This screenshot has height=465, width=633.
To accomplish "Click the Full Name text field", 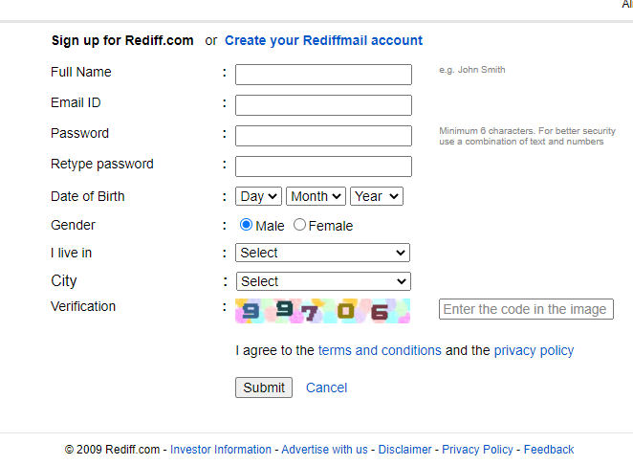I will tap(323, 75).
